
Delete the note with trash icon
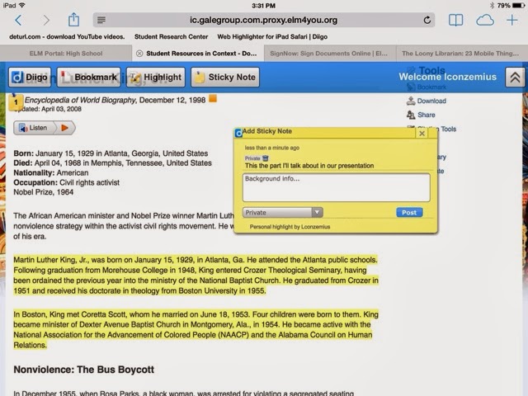tap(266, 158)
